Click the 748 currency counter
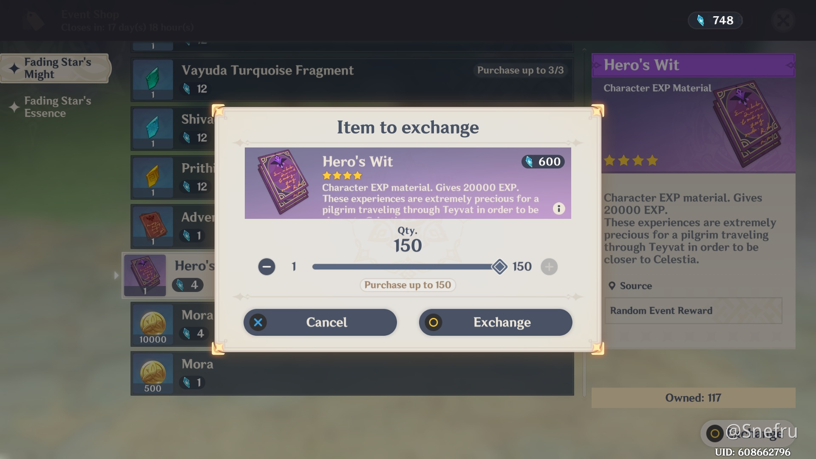The height and width of the screenshot is (459, 816). click(715, 20)
